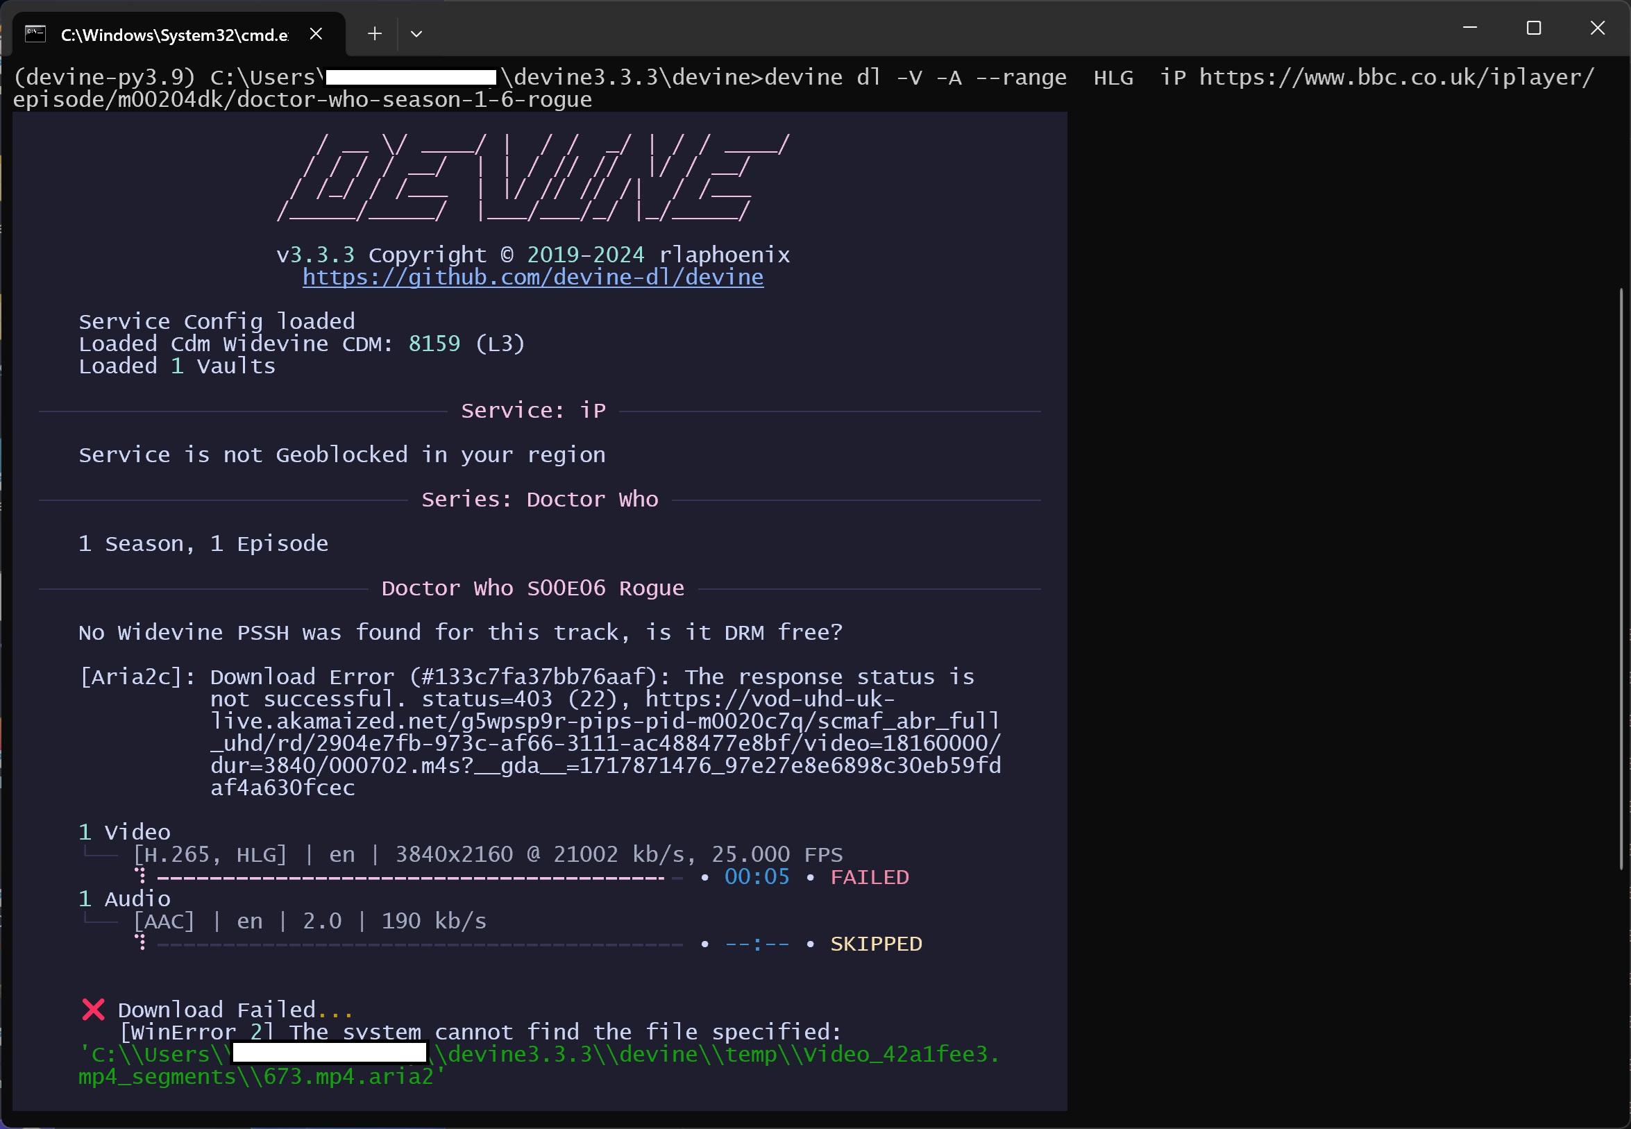Close the terminal window

[1597, 28]
